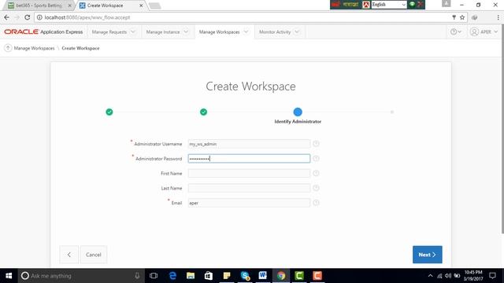Open English language dropdown in toolbar
Screen dimensions: 504x283
[x=389, y=5]
